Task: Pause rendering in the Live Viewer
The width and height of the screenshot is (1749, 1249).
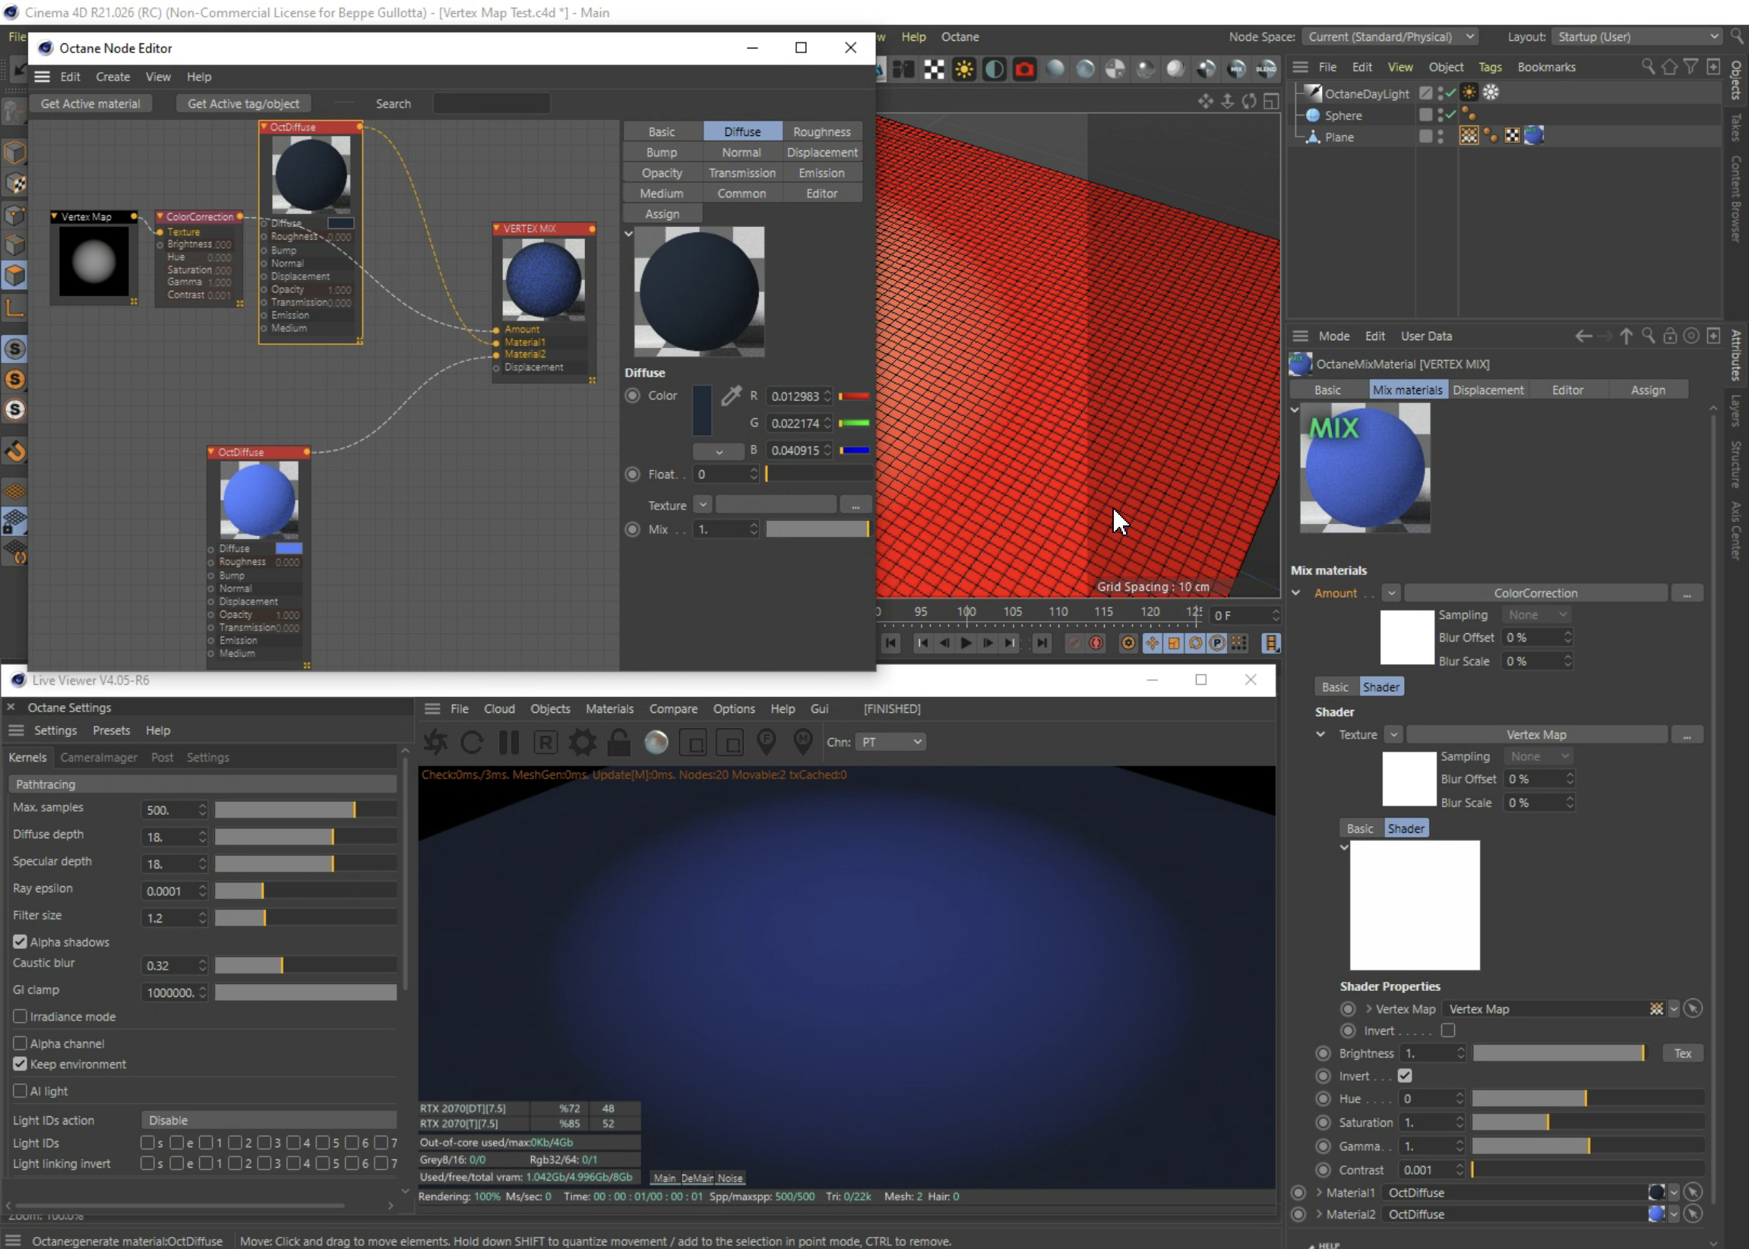Action: point(508,742)
